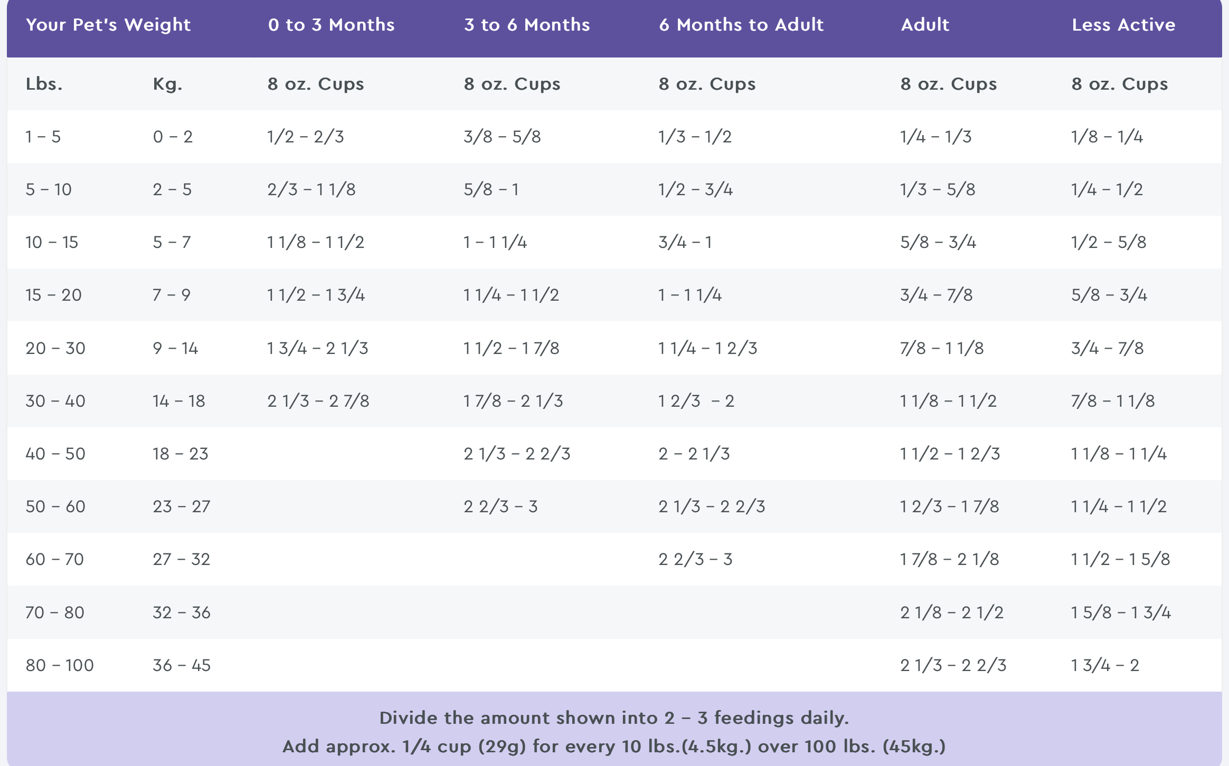The width and height of the screenshot is (1229, 766).
Task: Click the "3/8 – 5/8" cell
Action: click(x=502, y=137)
